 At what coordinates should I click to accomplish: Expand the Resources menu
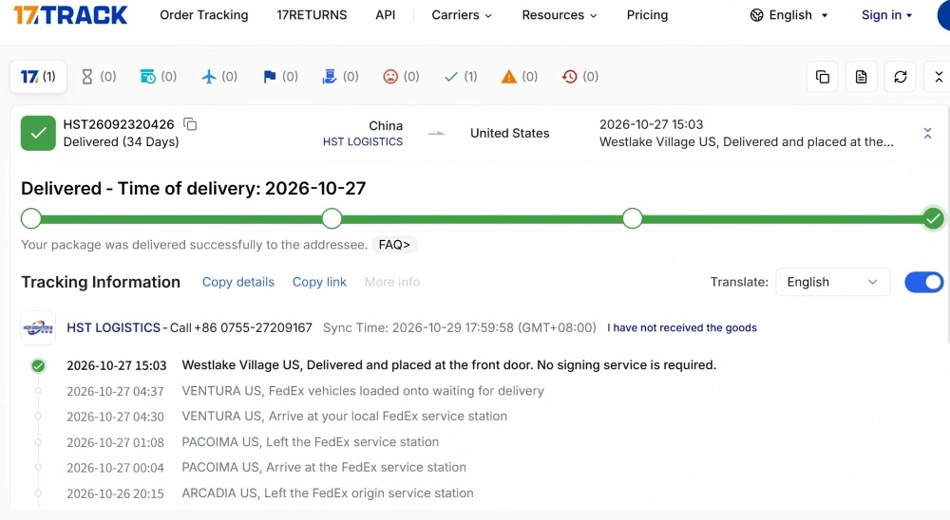560,15
